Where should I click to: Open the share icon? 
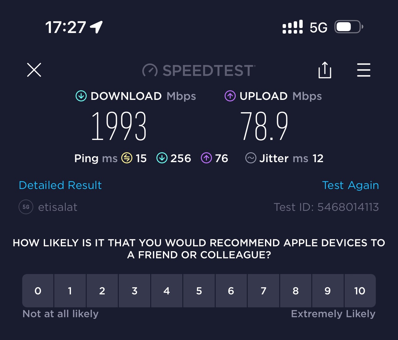(325, 70)
